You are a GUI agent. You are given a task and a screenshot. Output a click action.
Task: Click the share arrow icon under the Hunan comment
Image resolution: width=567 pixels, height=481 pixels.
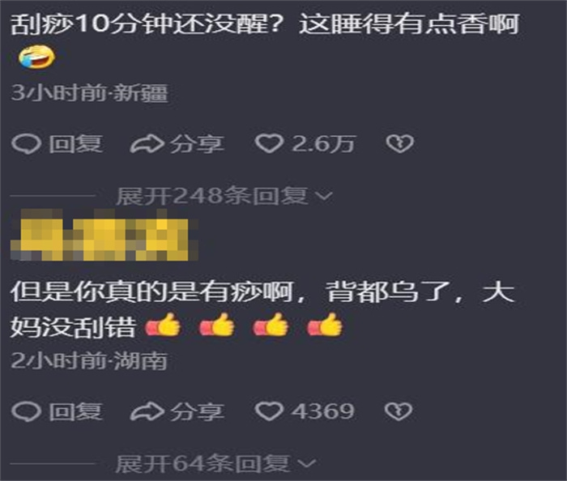pos(146,411)
